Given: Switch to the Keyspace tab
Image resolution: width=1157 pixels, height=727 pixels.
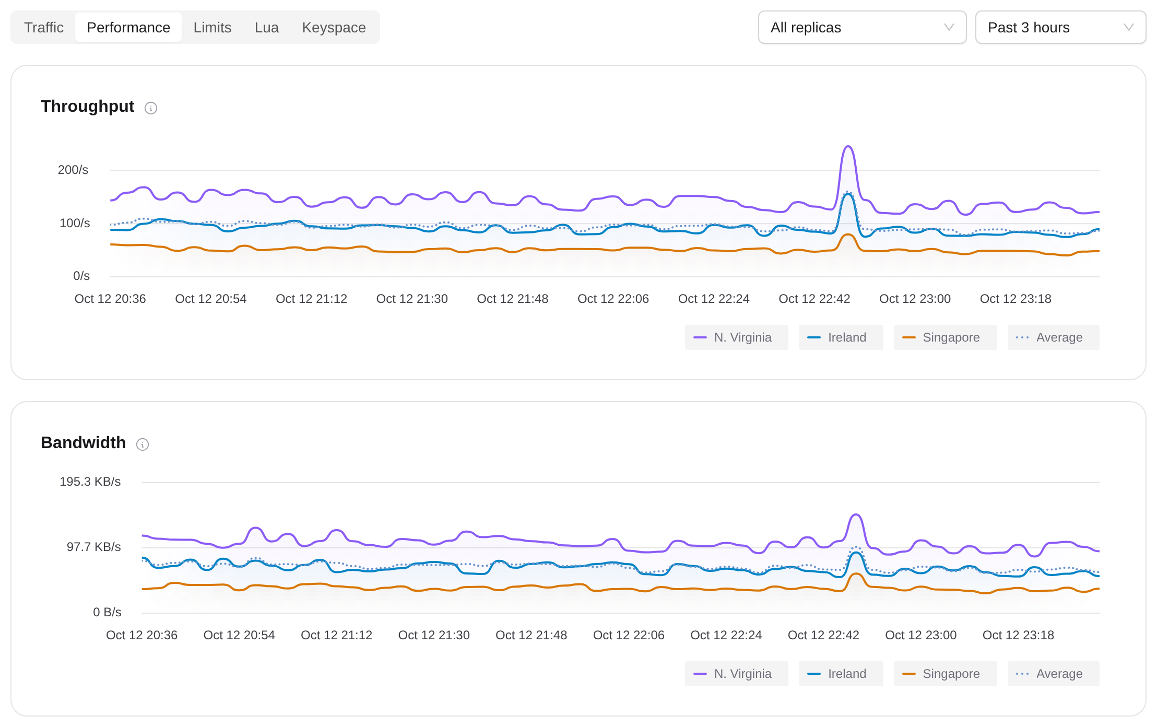Looking at the screenshot, I should click(334, 27).
